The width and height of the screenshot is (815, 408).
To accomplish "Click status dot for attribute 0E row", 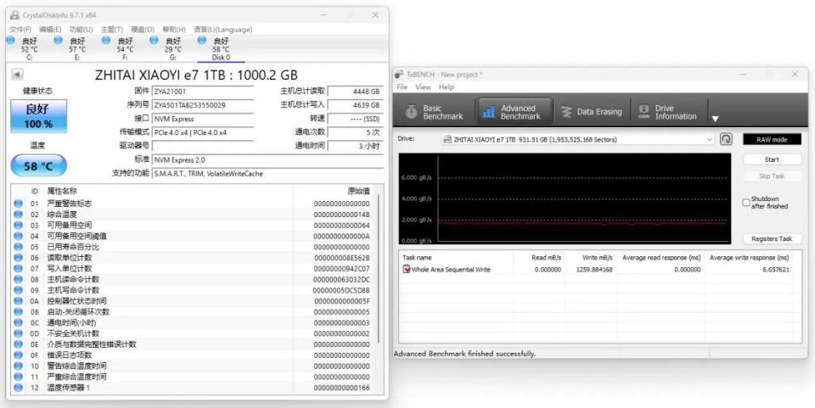I will (x=18, y=344).
